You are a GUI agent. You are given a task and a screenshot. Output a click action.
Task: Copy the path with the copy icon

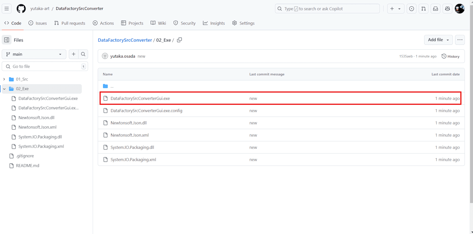[x=179, y=40]
